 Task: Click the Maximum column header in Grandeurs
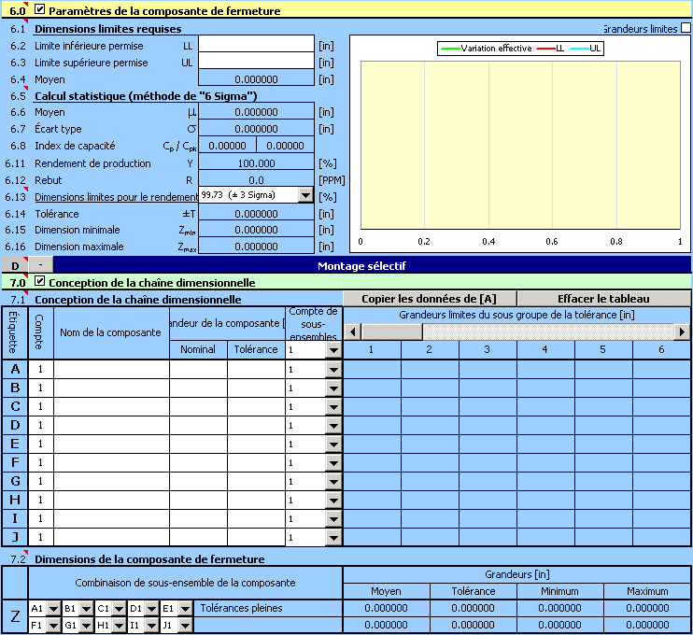(x=647, y=591)
